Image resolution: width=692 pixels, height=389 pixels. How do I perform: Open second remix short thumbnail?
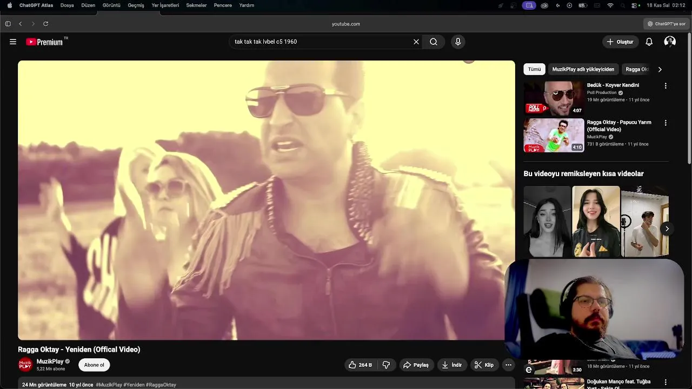pyautogui.click(x=596, y=222)
